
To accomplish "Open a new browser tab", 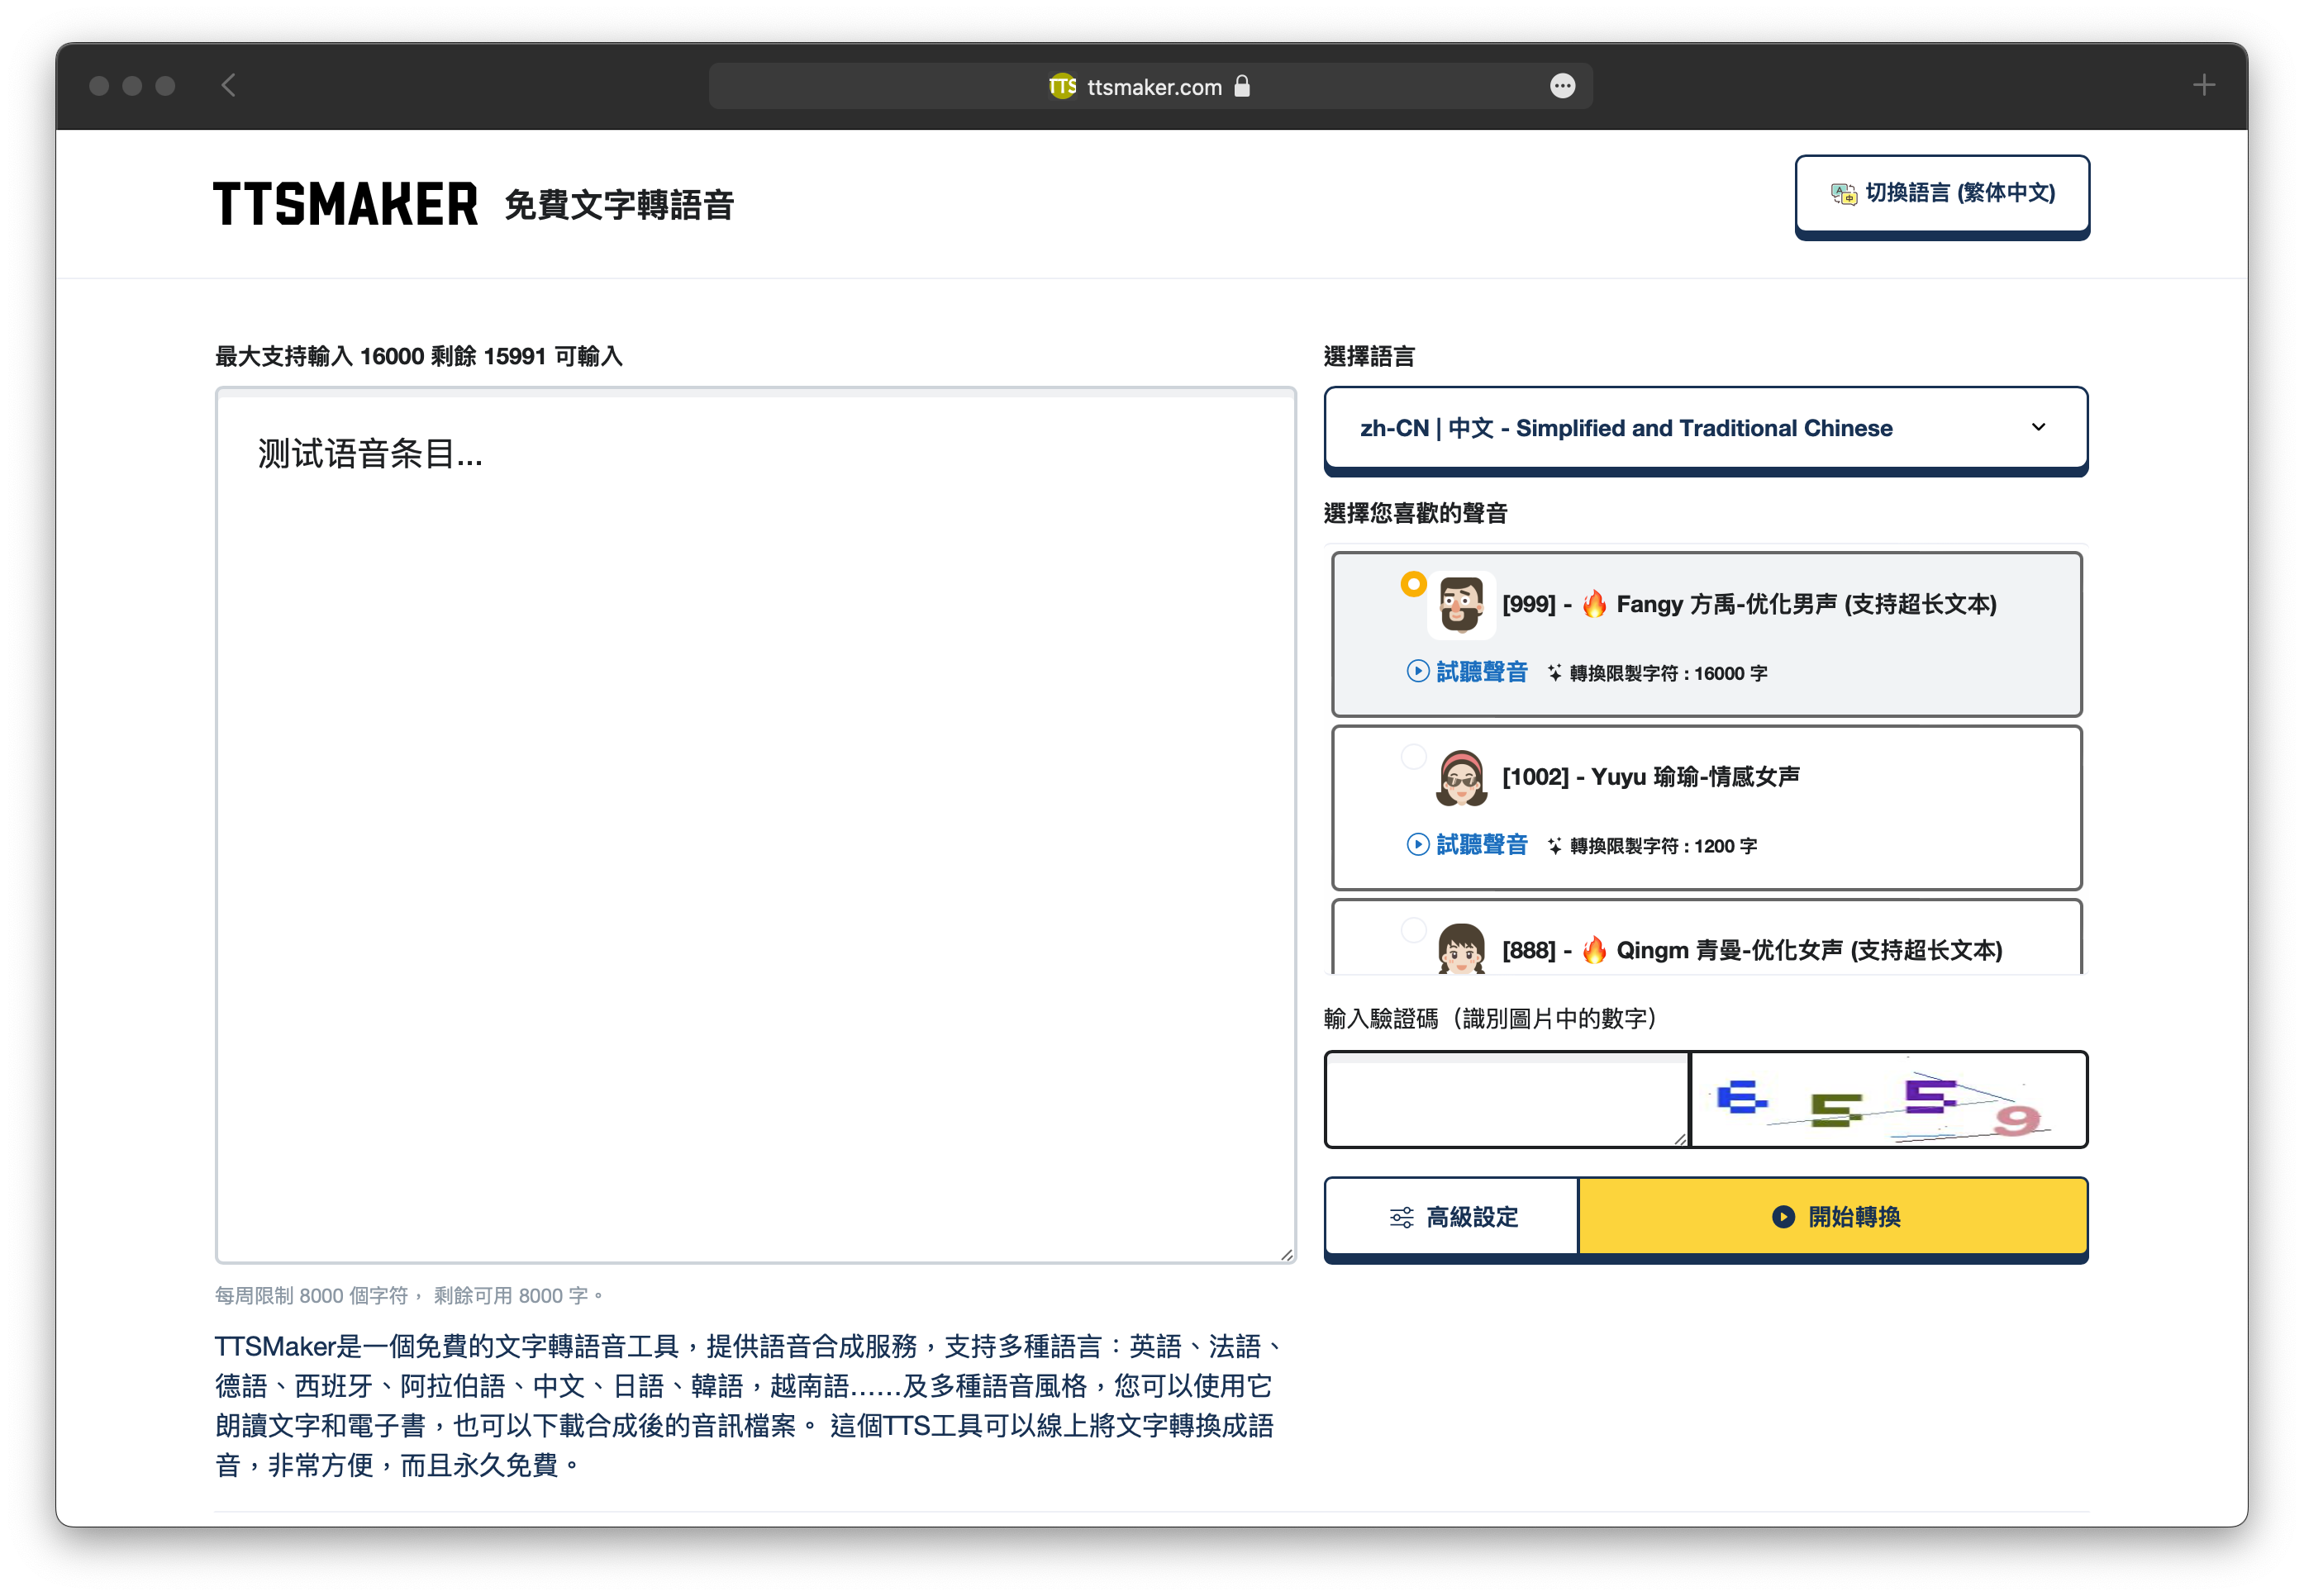I will point(2203,86).
